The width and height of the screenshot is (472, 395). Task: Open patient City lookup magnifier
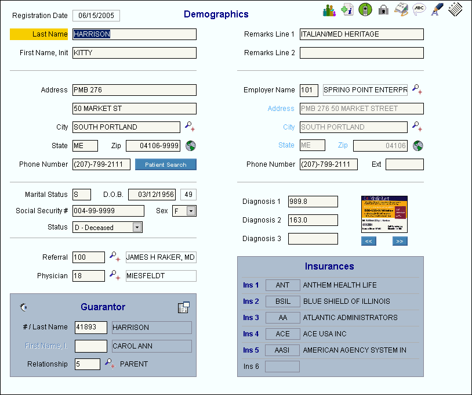click(x=190, y=127)
